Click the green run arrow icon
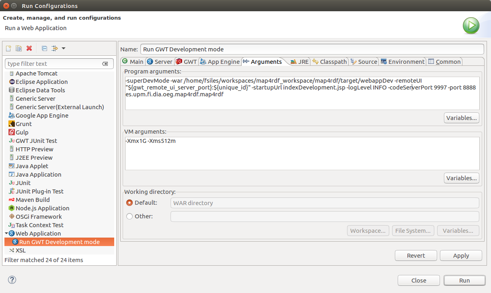Screen dimensions: 491x293 [470, 26]
